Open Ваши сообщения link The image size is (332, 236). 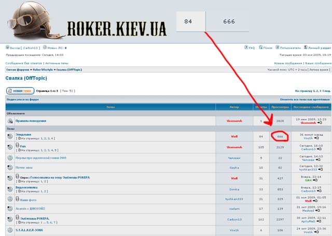pos(318,63)
